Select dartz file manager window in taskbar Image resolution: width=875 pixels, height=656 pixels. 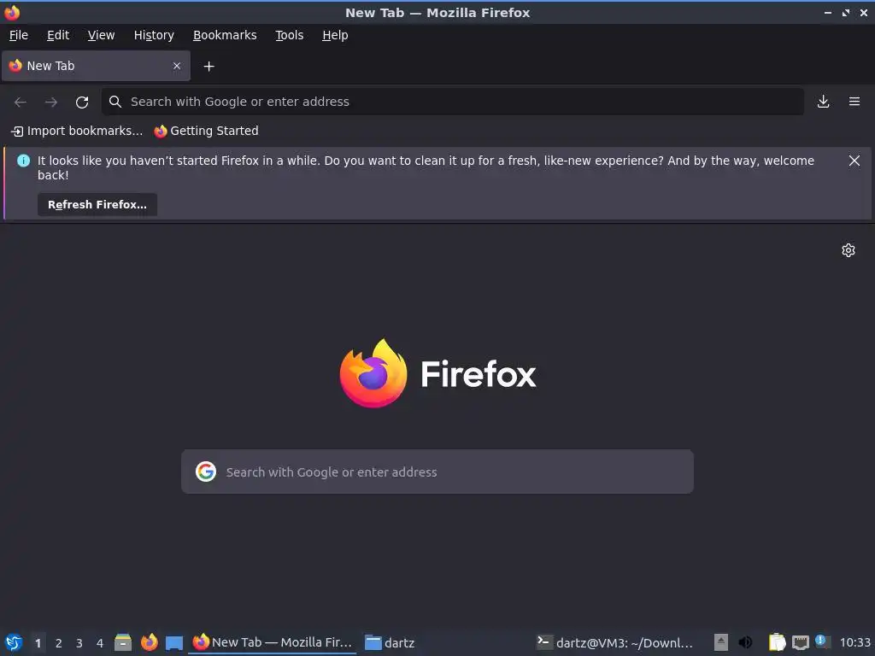click(390, 642)
